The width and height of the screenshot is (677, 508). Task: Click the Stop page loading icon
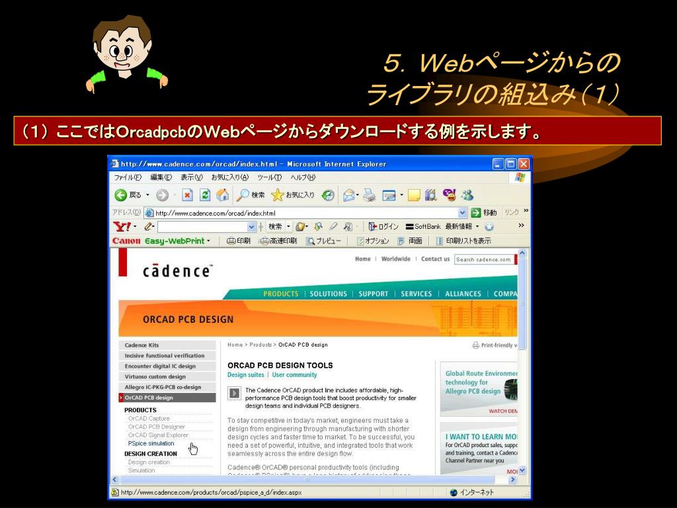pos(187,195)
